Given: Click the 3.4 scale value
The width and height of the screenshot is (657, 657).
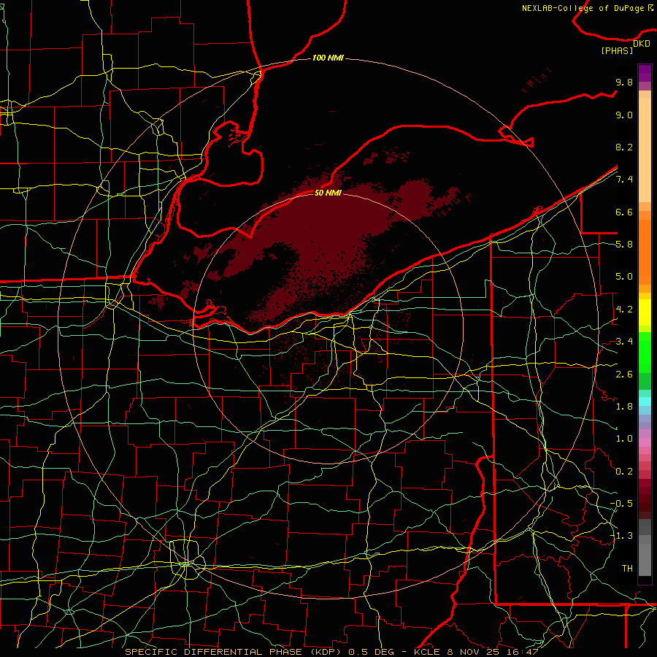Looking at the screenshot, I should click(624, 342).
